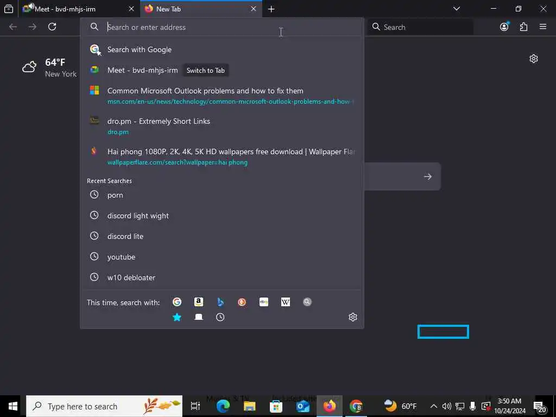Search in open Tabs icon
556x417 pixels.
199,317
